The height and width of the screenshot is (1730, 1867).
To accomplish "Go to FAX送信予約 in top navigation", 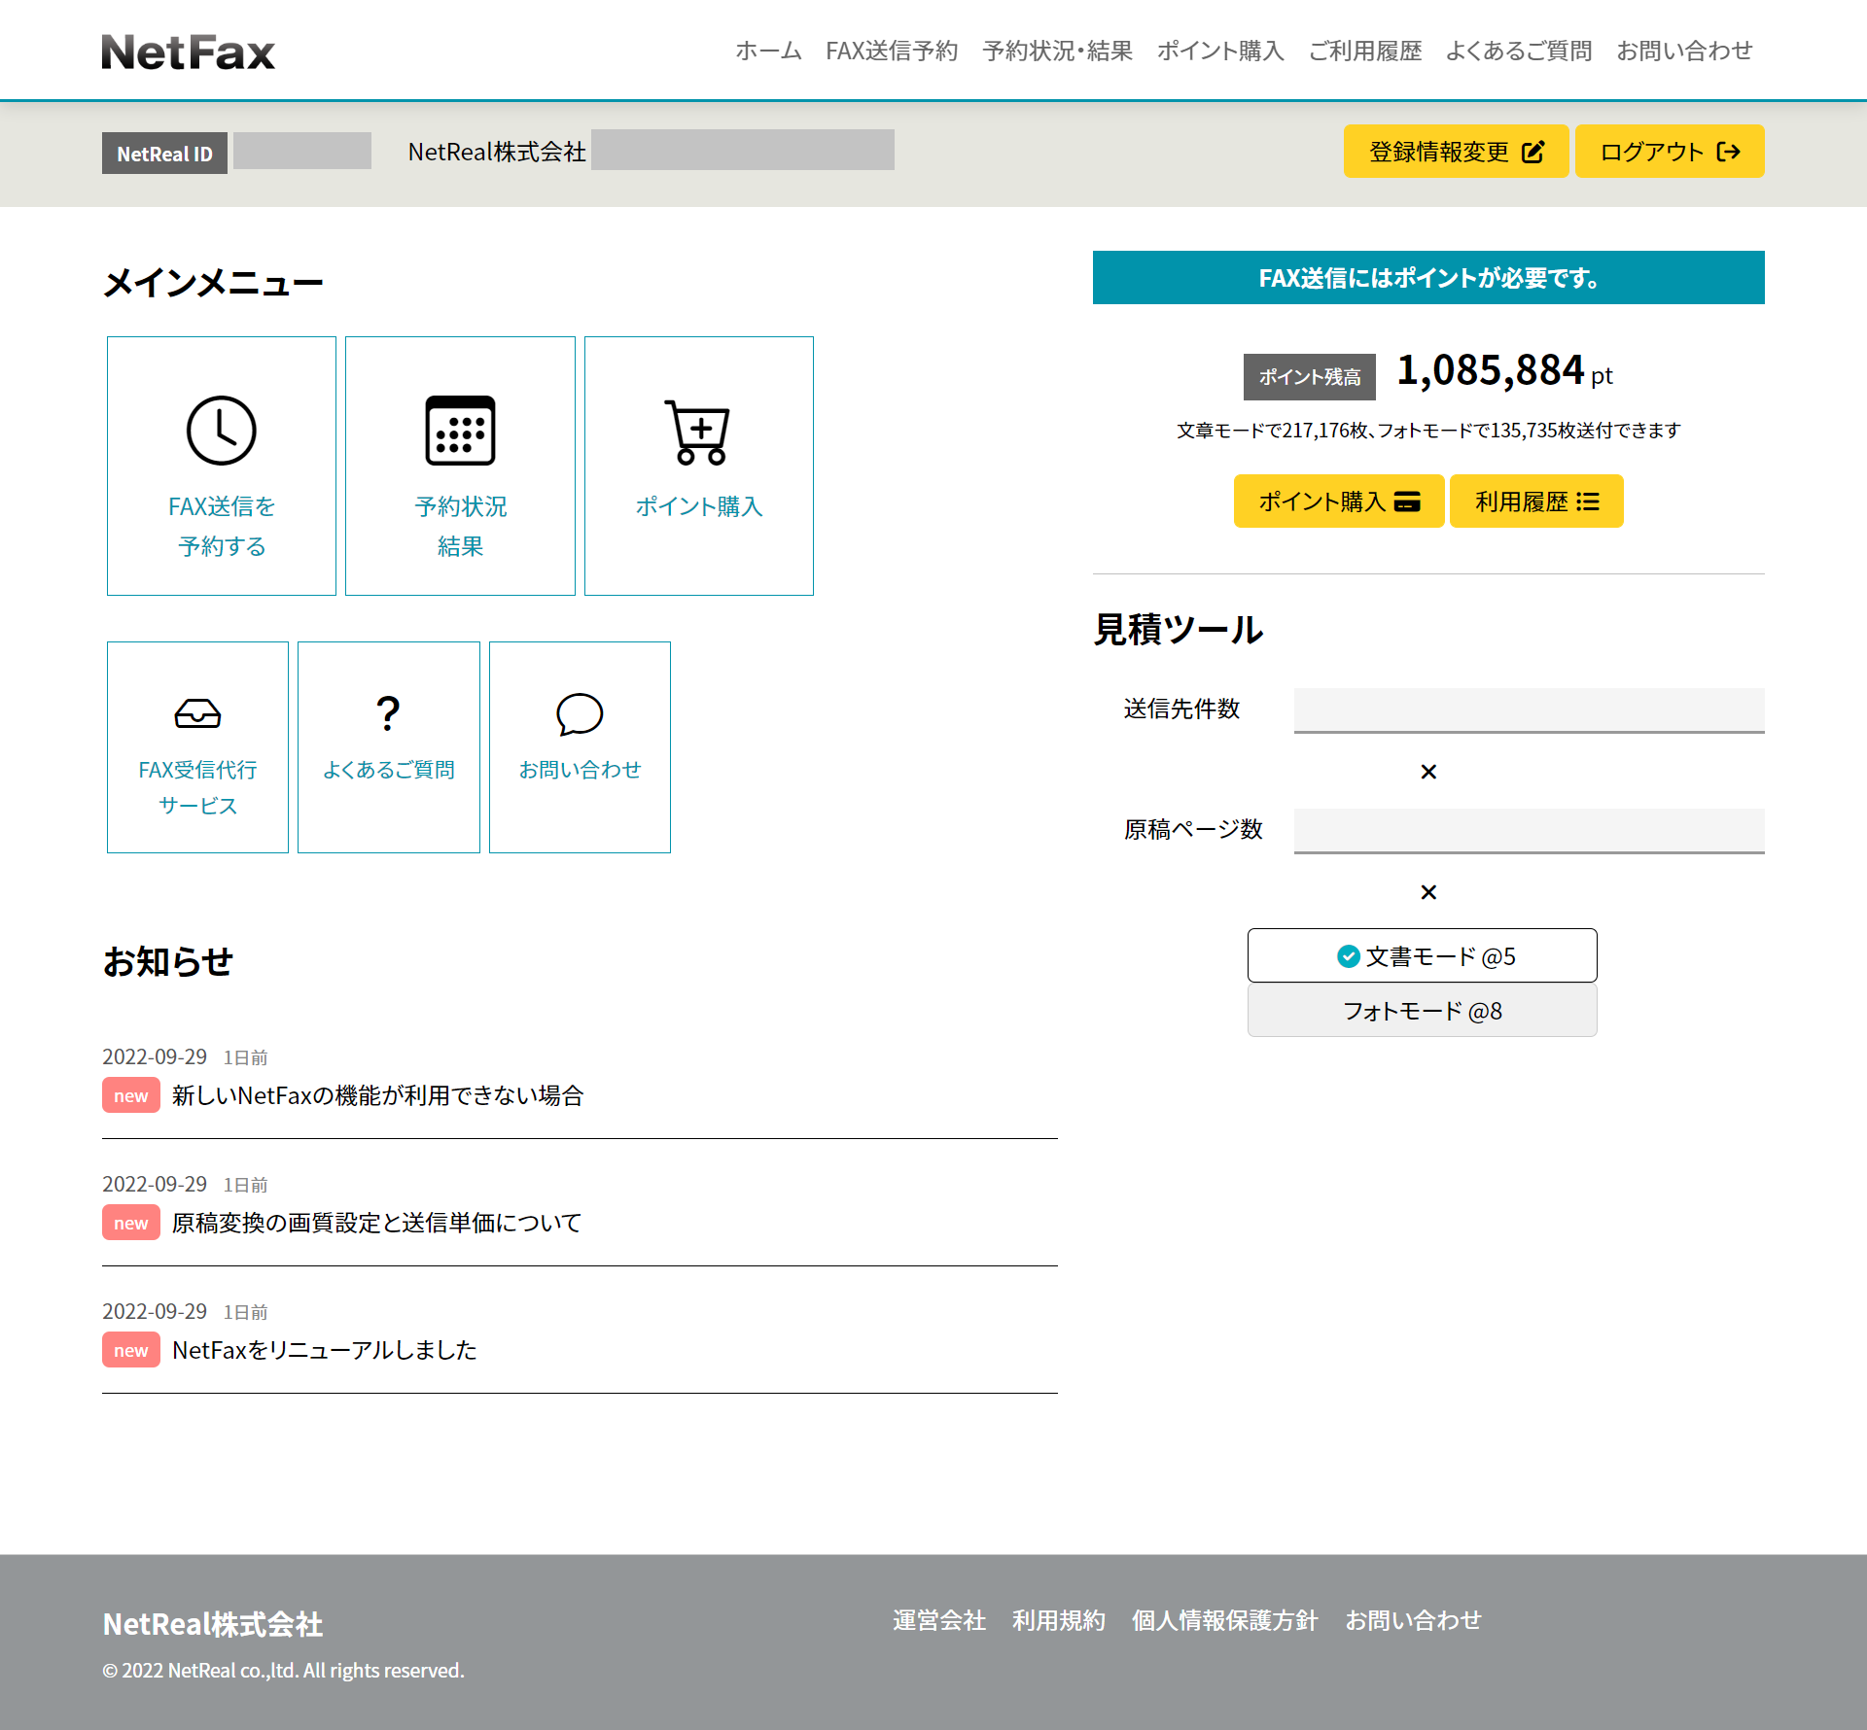I will (x=892, y=51).
